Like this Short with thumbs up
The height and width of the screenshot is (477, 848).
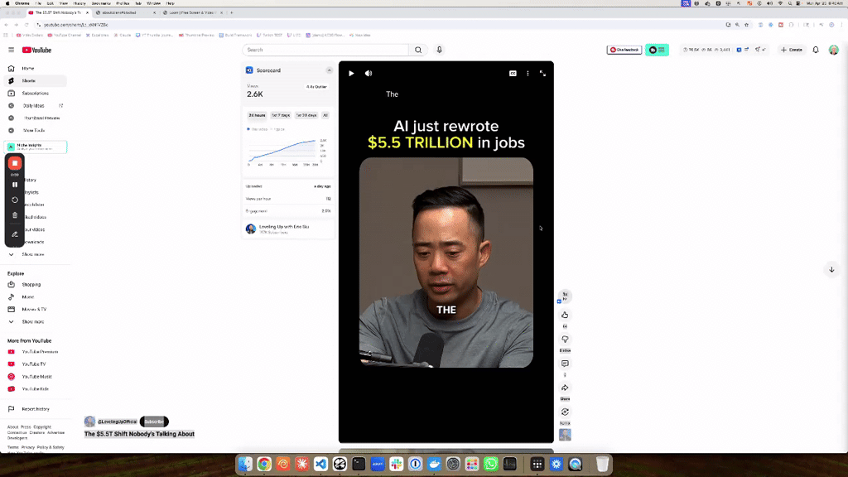coord(565,315)
